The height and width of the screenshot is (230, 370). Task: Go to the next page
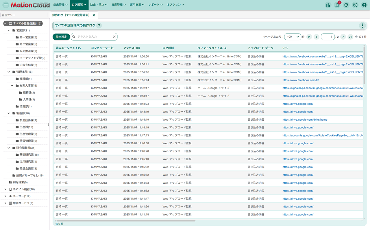click(x=343, y=37)
